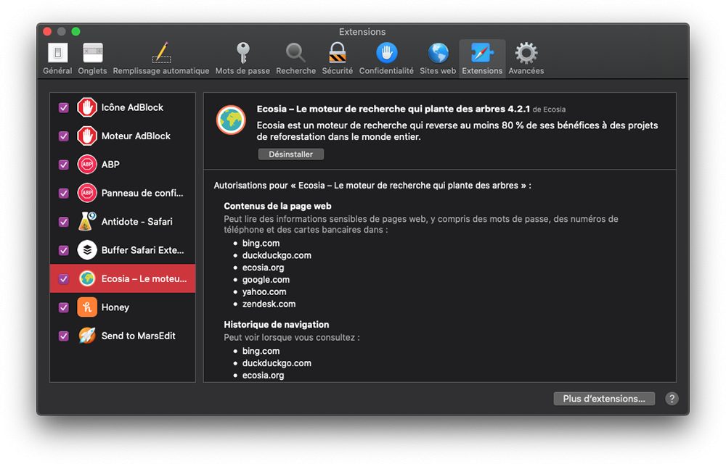Click zendesk.com in the permissions list
Viewport: 726px width, 464px height.
point(269,304)
